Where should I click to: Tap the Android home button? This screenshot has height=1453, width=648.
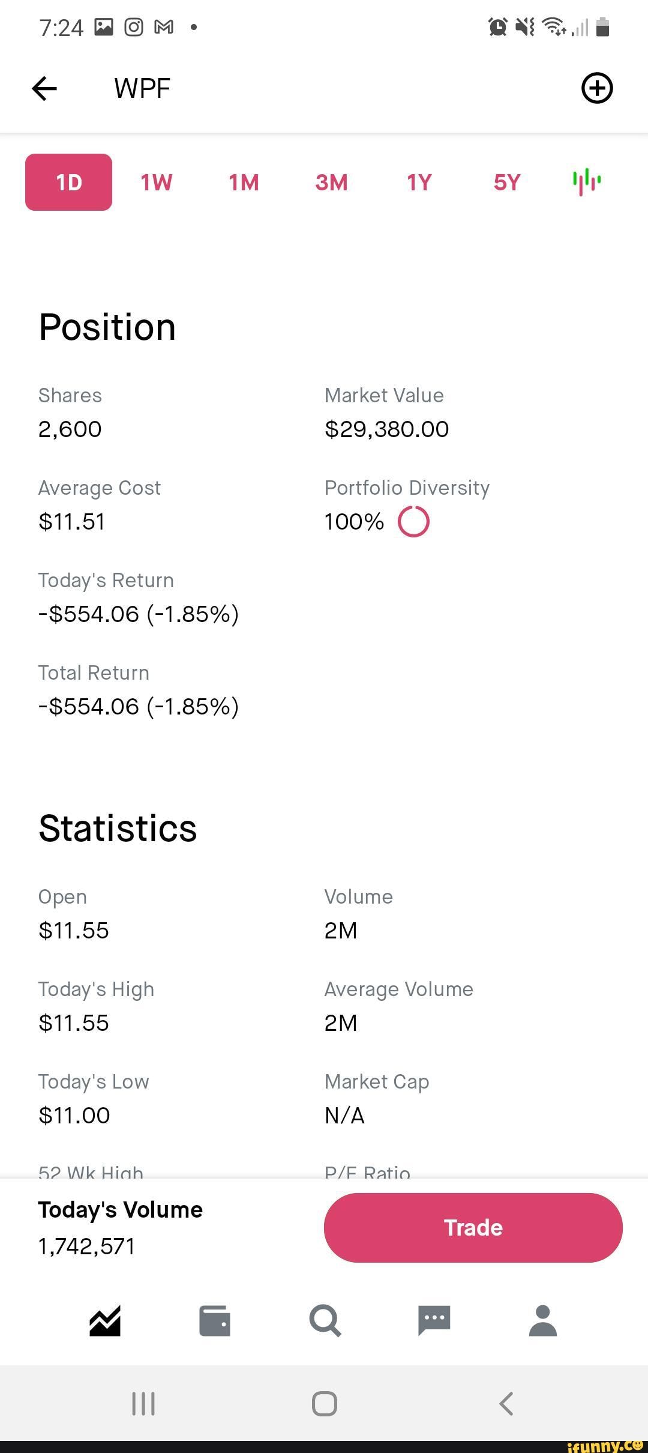click(x=324, y=1404)
